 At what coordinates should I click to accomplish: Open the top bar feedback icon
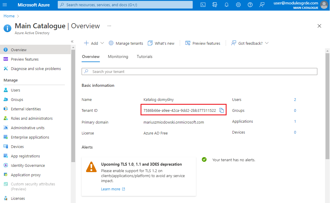(x=262, y=5)
